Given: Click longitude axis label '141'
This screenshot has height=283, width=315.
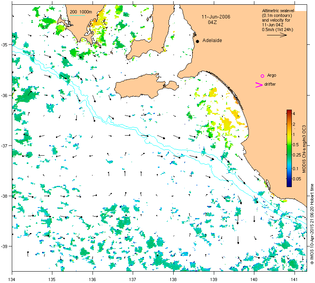Looking at the screenshot, I should pyautogui.click(x=295, y=279).
